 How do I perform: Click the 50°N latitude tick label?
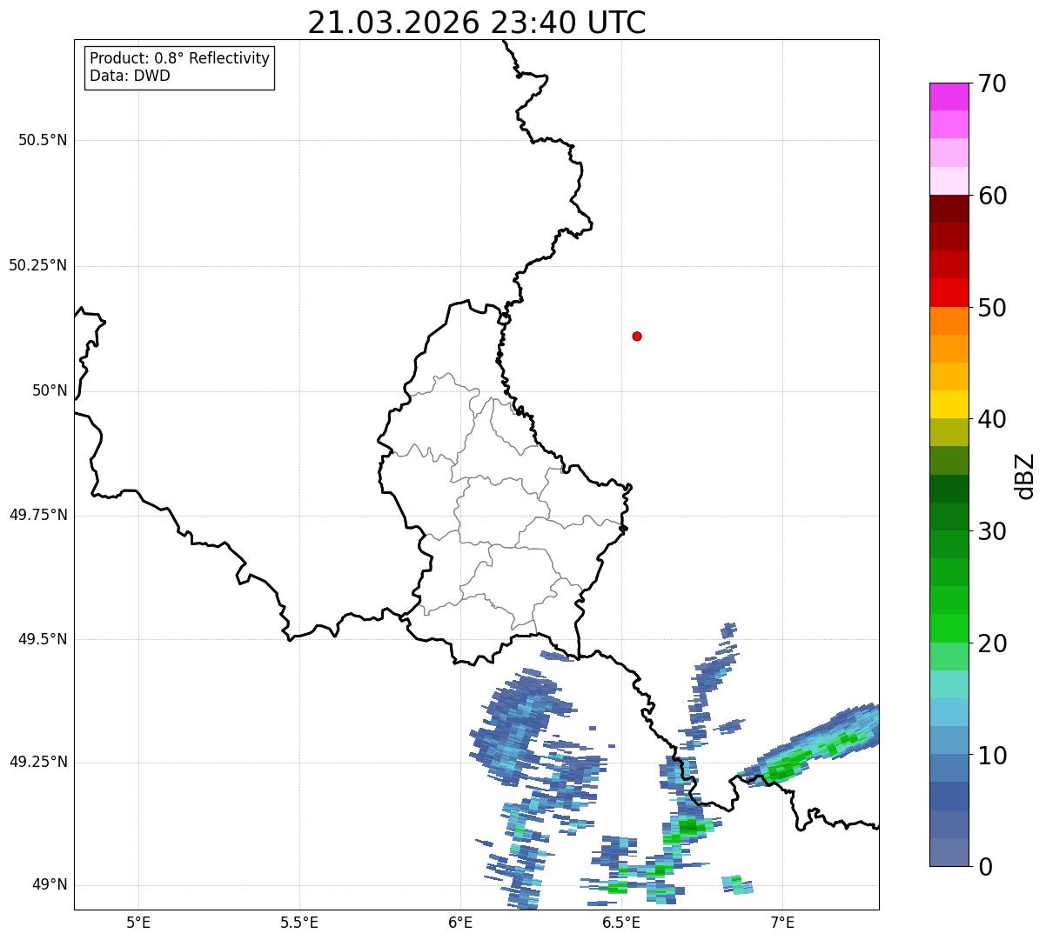coord(50,390)
